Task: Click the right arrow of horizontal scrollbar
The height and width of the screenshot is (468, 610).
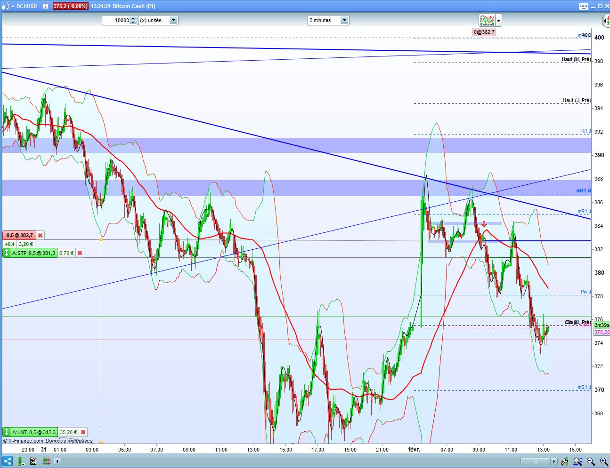Action: 554,461
